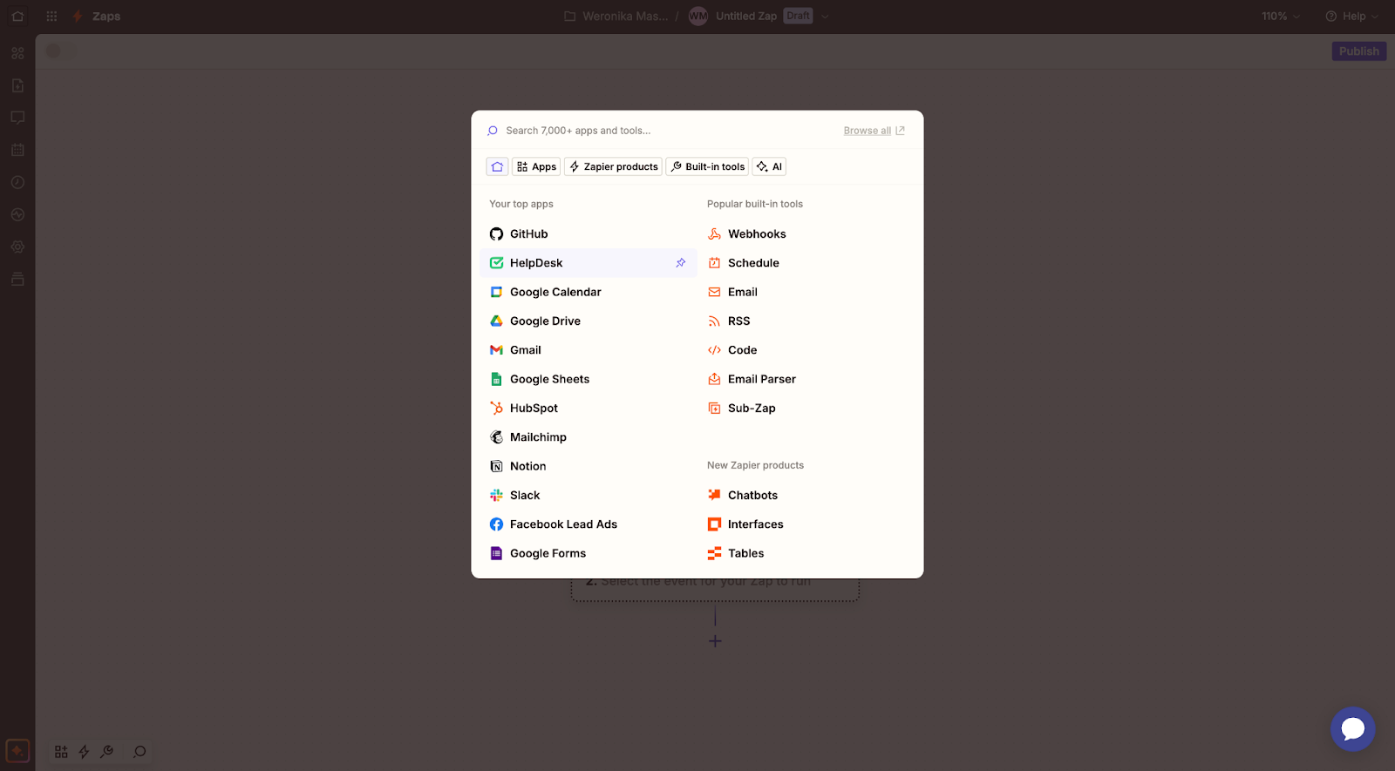Click the Publish button

(1358, 51)
